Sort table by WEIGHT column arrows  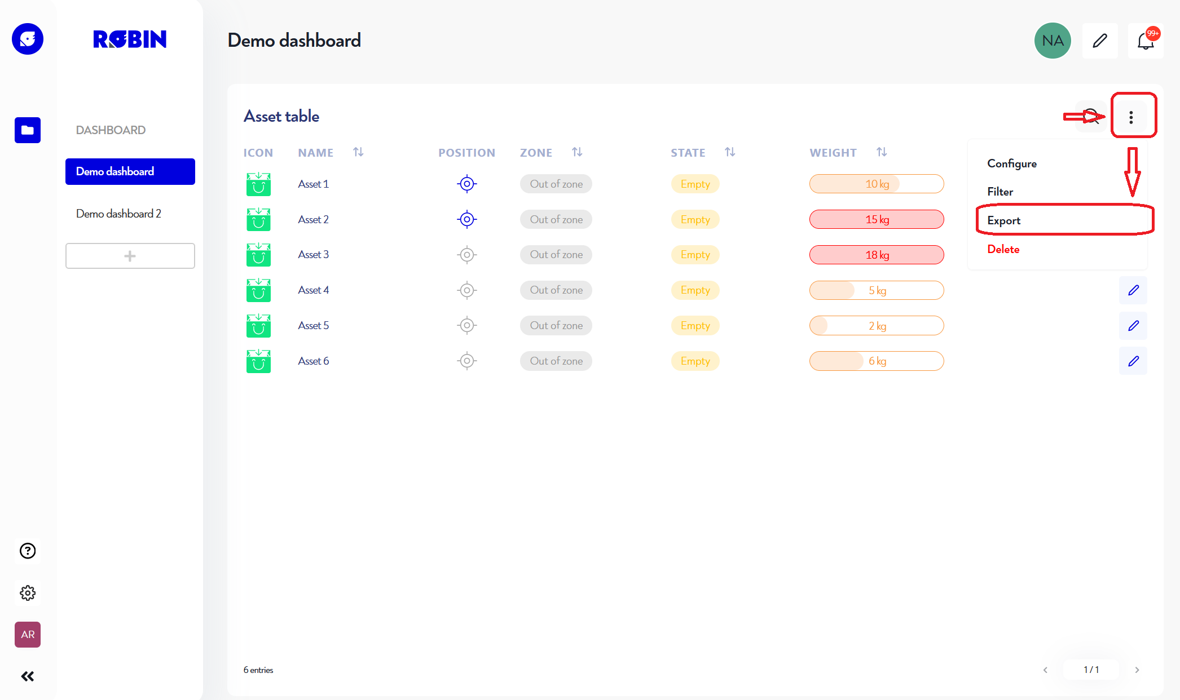(882, 152)
